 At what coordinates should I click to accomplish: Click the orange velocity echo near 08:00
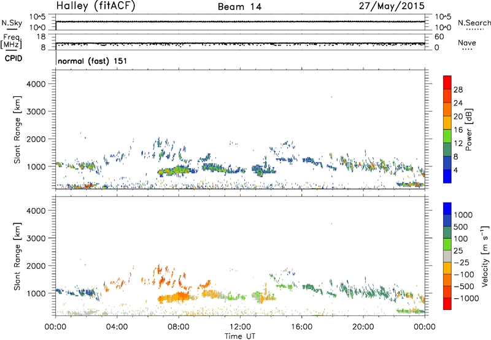tap(174, 297)
